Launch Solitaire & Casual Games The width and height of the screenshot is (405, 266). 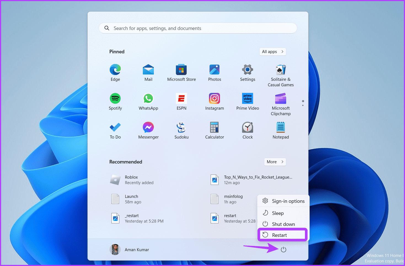[281, 75]
